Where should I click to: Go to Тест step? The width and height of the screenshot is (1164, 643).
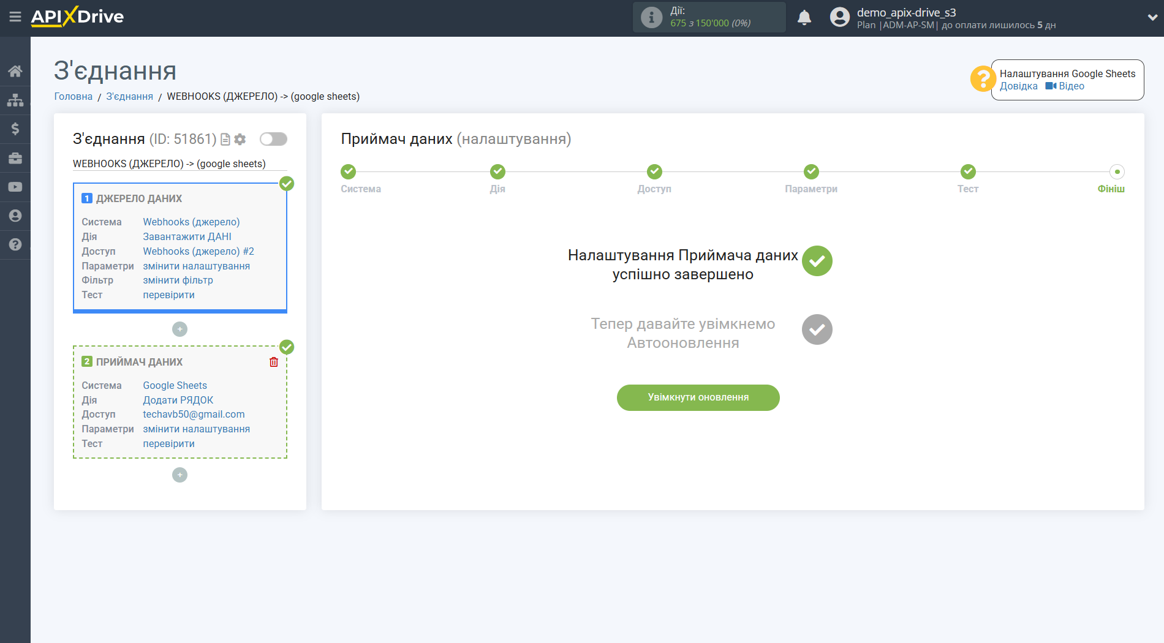968,171
